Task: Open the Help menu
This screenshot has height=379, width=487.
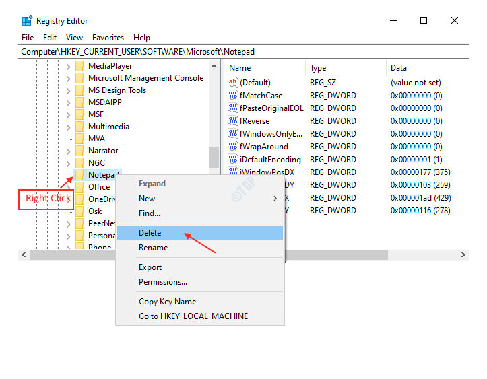Action: coord(141,38)
